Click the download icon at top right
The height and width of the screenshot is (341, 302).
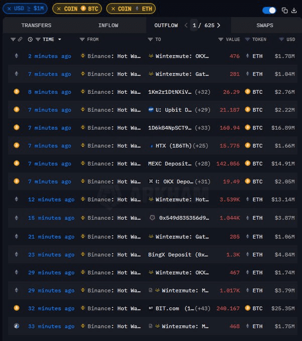(x=294, y=10)
